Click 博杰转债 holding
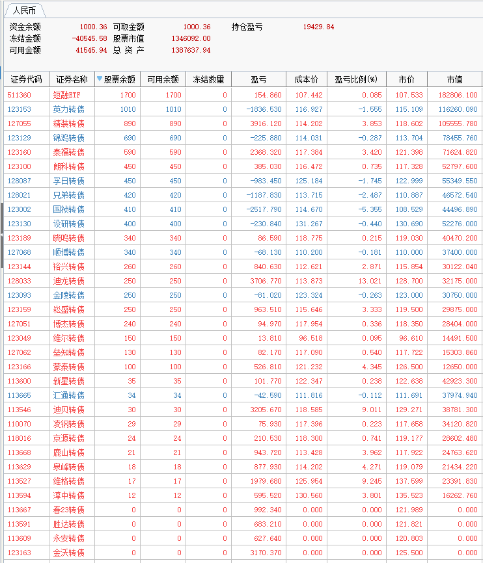 click(x=69, y=324)
